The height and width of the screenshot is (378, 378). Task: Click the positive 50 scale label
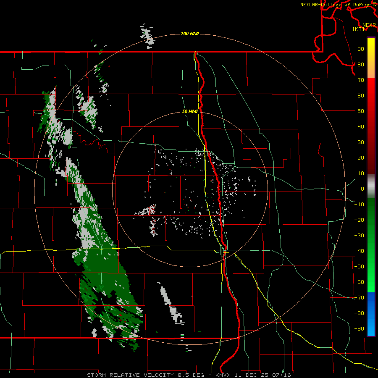(361, 111)
